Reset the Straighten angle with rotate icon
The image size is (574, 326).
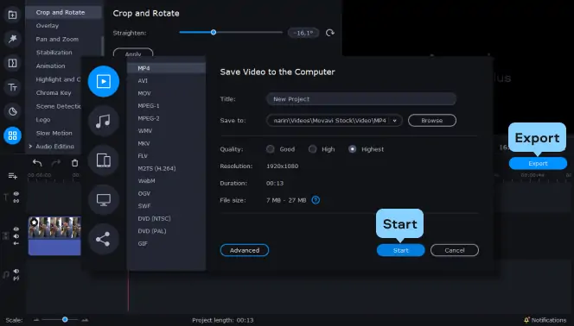(x=330, y=33)
